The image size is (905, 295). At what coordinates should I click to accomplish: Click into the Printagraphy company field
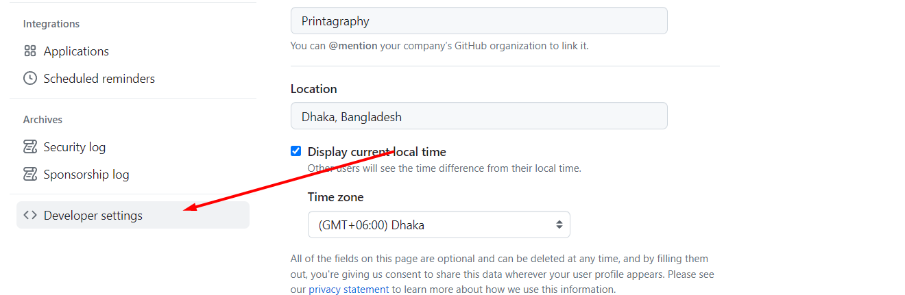tap(479, 21)
